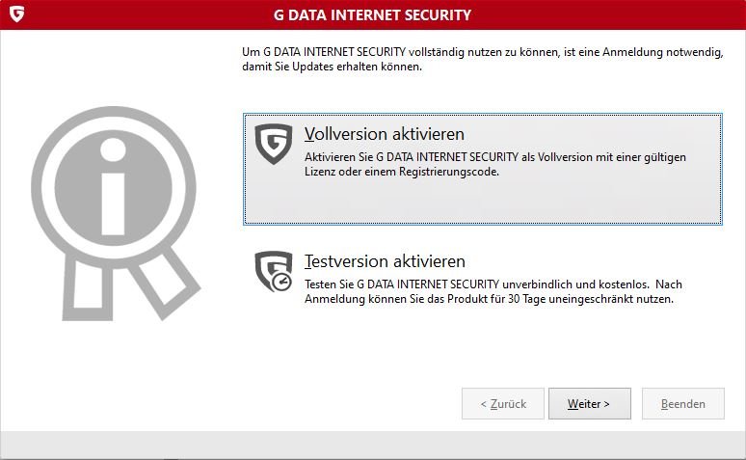Click the G DATA INTERNET SECURITY title text
Viewport: 746px width, 460px height.
tap(373, 15)
